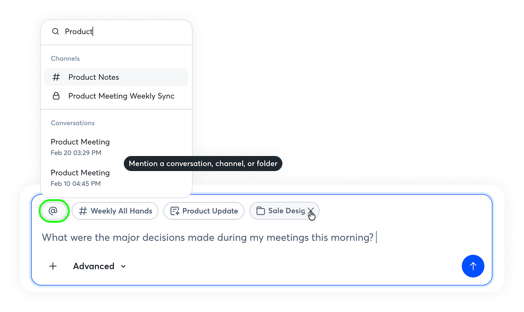
Task: Send the message with arrow button
Action: [472, 266]
